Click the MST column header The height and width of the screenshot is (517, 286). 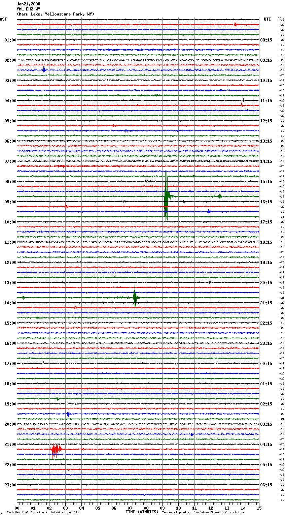click(3, 19)
